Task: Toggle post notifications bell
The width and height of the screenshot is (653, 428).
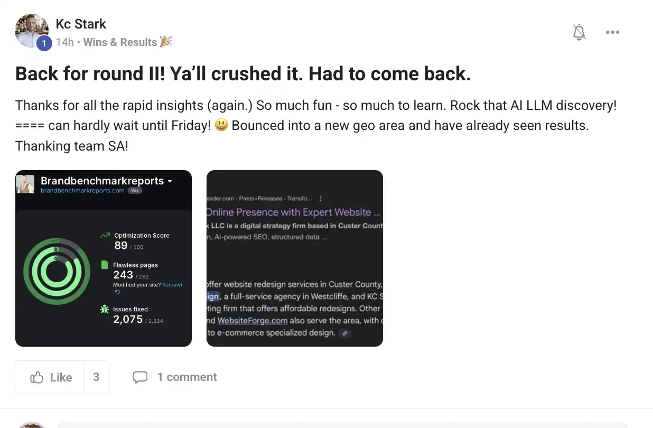Action: click(580, 33)
